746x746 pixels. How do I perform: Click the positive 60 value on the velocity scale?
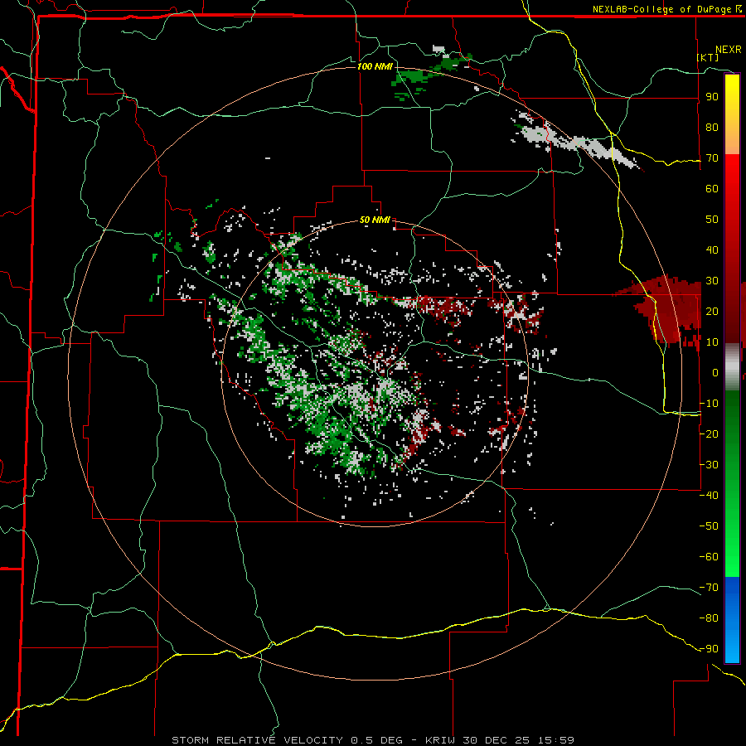point(712,189)
